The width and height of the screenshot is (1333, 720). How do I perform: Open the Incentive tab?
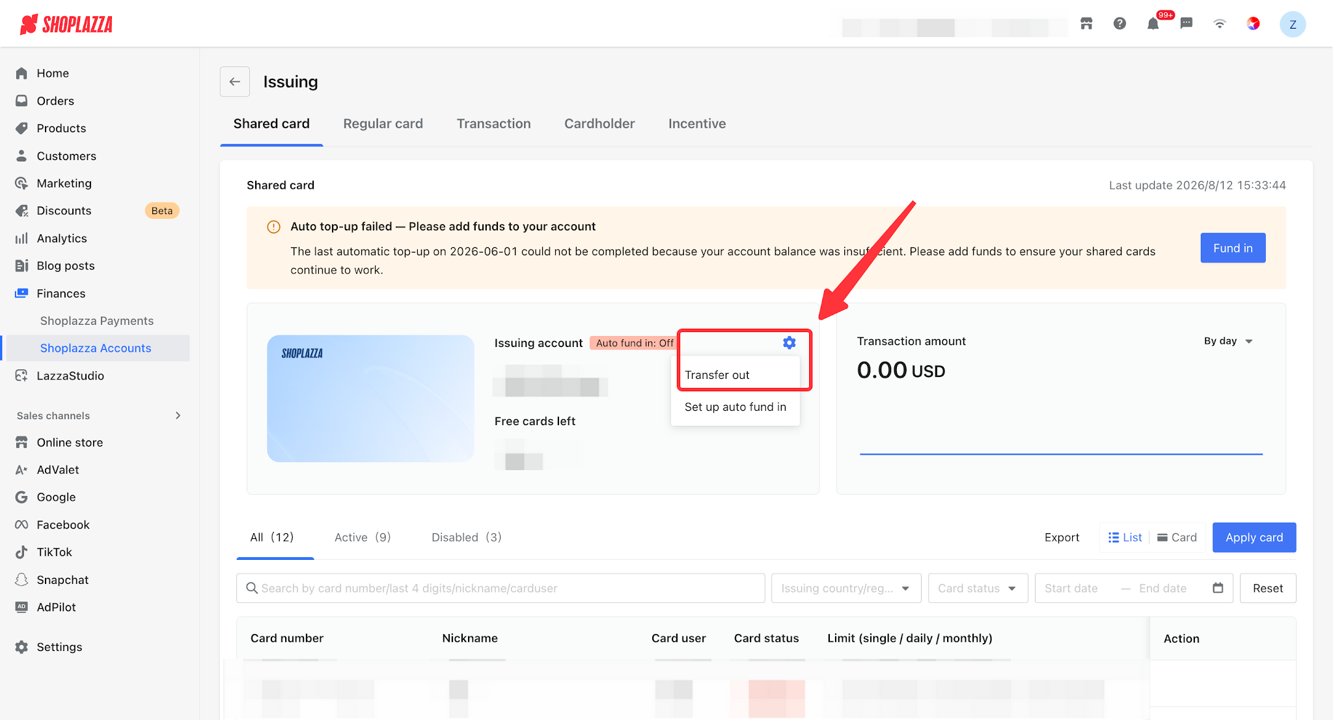pos(697,124)
